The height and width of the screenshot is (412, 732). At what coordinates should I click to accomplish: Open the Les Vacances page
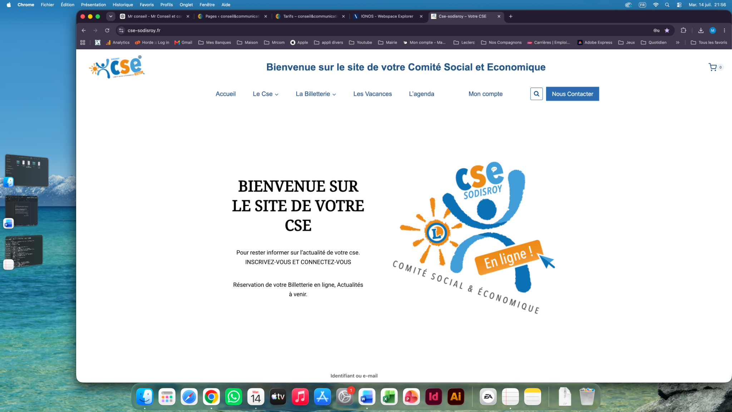pyautogui.click(x=372, y=94)
